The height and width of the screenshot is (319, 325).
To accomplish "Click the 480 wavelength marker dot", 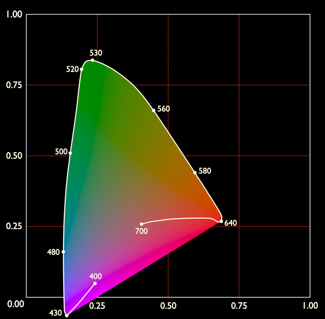I will click(64, 252).
